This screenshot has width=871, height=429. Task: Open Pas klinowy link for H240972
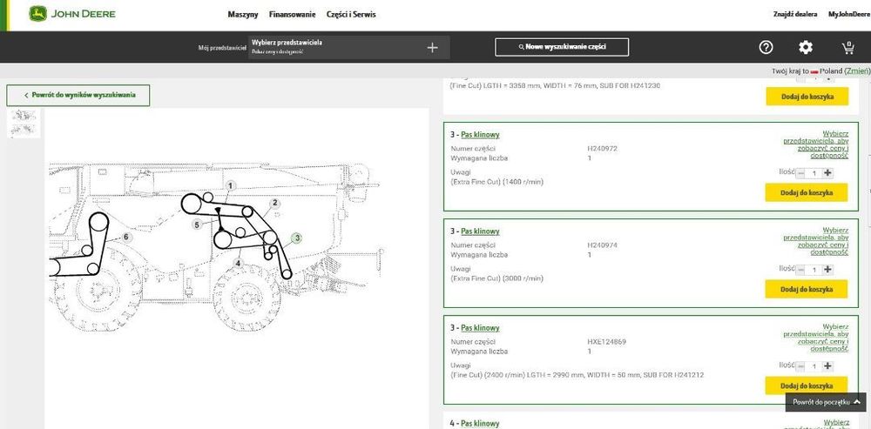pos(480,135)
